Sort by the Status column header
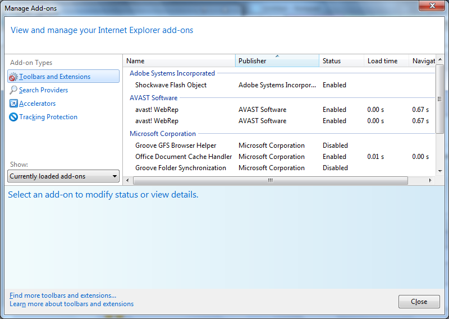 coord(341,61)
